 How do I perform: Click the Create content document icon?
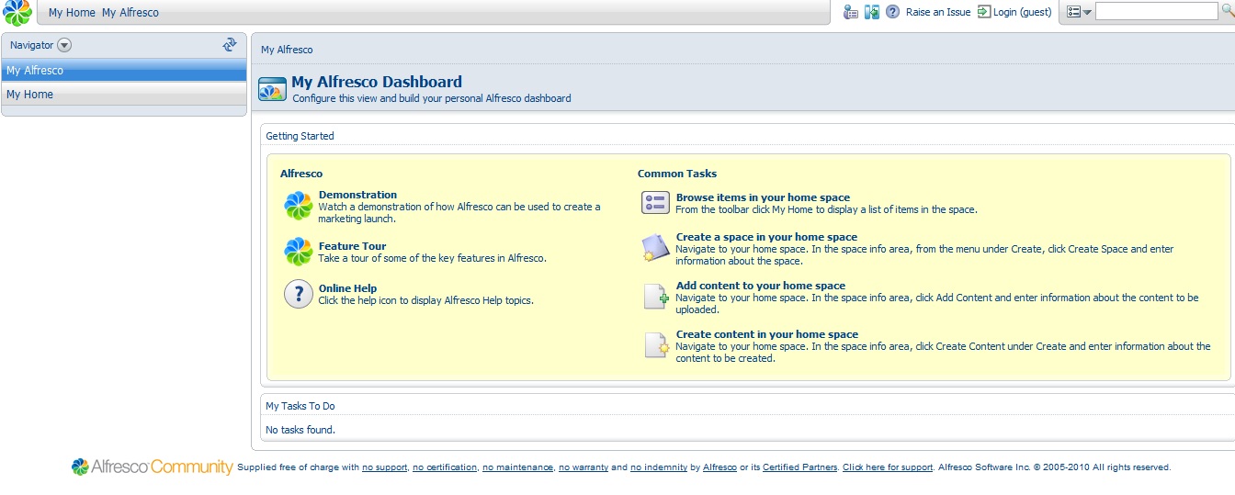pyautogui.click(x=655, y=345)
